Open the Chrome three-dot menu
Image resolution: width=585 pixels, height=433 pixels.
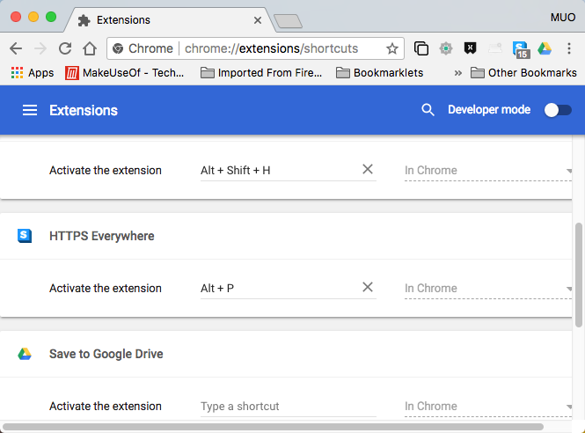pos(569,48)
